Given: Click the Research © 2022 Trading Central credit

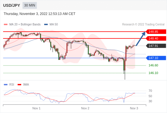Looking at the screenshot, I should click(143, 25).
